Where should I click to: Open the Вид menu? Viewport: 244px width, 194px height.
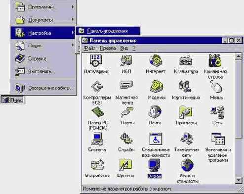point(124,48)
